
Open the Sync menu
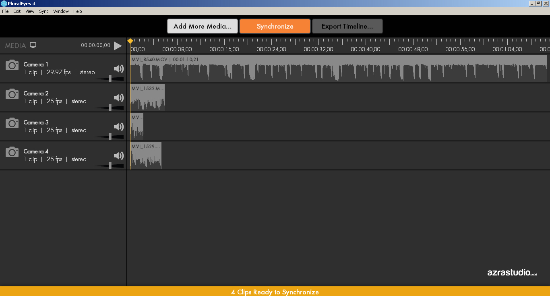[44, 11]
